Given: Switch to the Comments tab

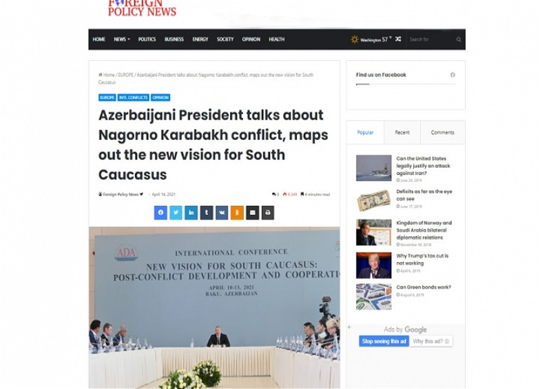Looking at the screenshot, I should point(443,132).
